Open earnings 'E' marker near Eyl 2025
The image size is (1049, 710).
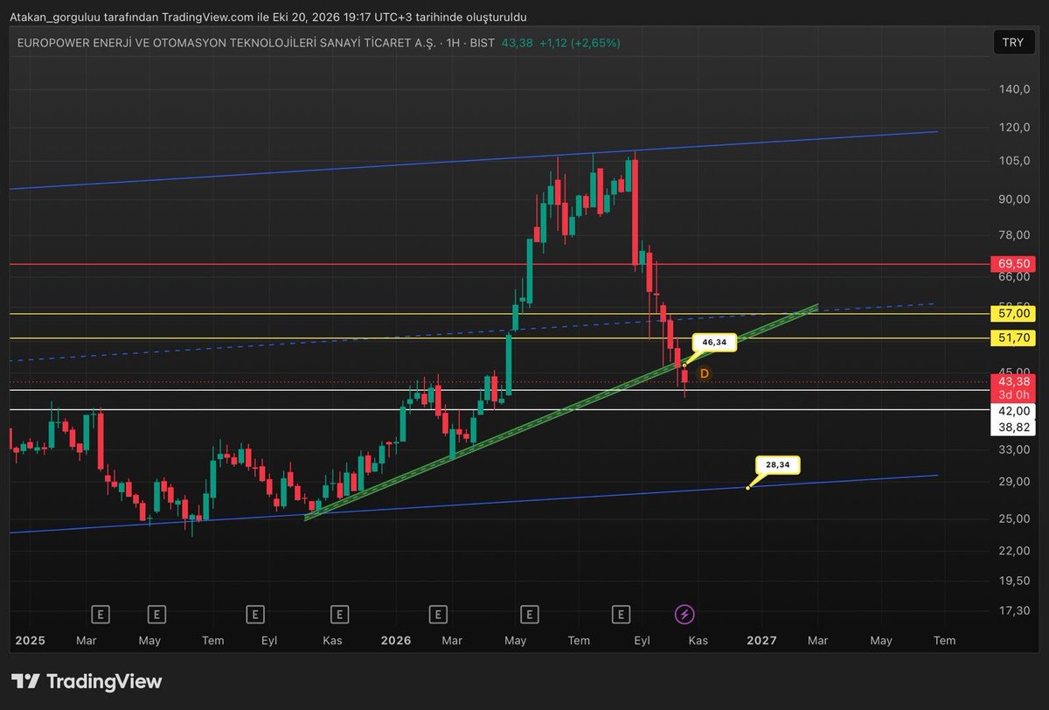point(255,614)
